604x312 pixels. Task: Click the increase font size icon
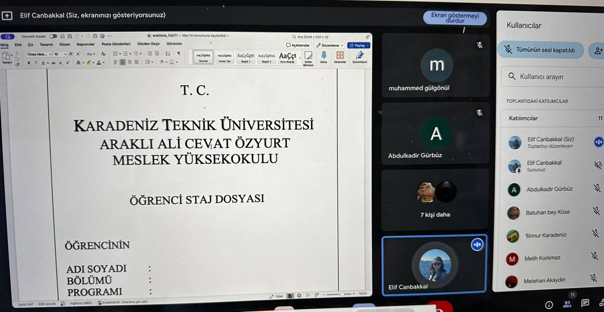point(71,54)
